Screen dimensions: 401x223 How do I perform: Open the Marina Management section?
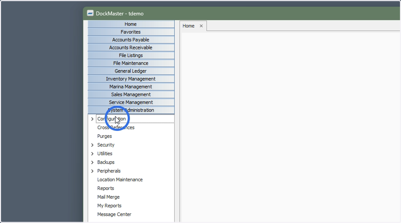131,87
